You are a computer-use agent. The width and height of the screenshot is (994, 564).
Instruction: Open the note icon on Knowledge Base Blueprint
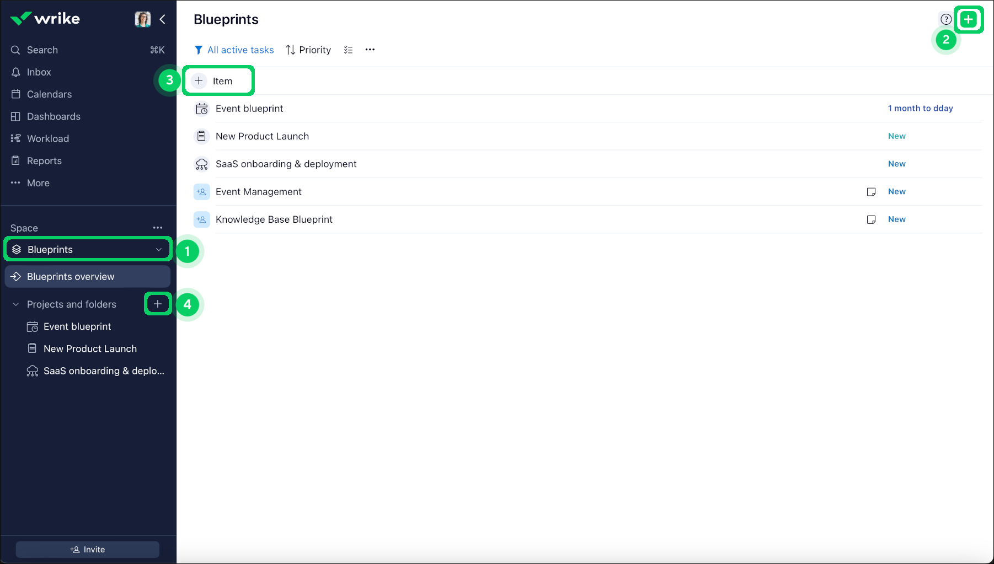872,219
